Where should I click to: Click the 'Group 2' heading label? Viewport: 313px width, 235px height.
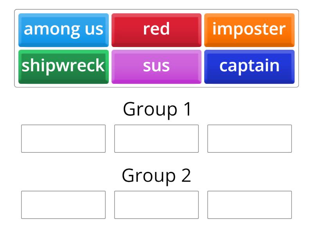[x=156, y=176]
